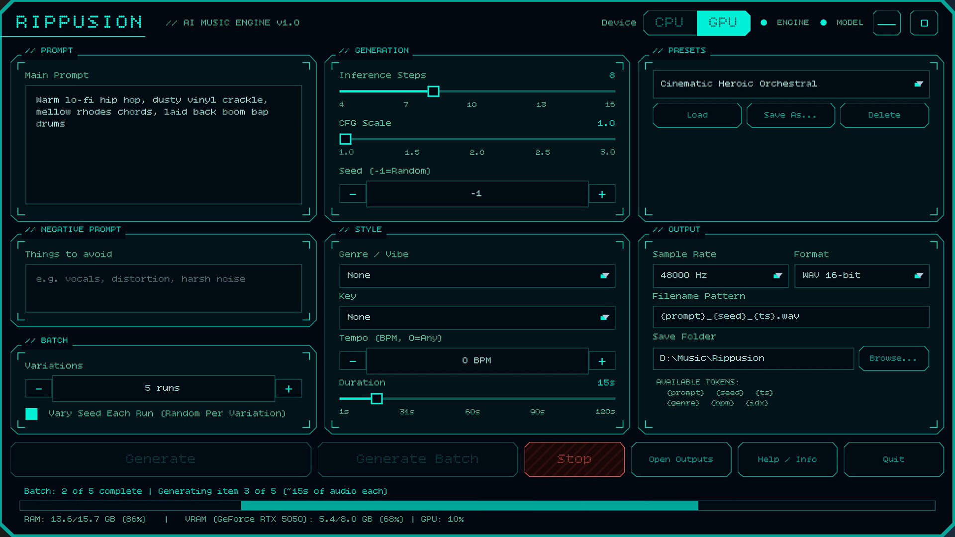Switch device to CPU

(669, 23)
